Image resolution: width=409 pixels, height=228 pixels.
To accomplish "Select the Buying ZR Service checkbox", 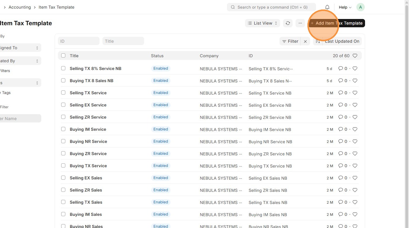I will pos(63,153).
